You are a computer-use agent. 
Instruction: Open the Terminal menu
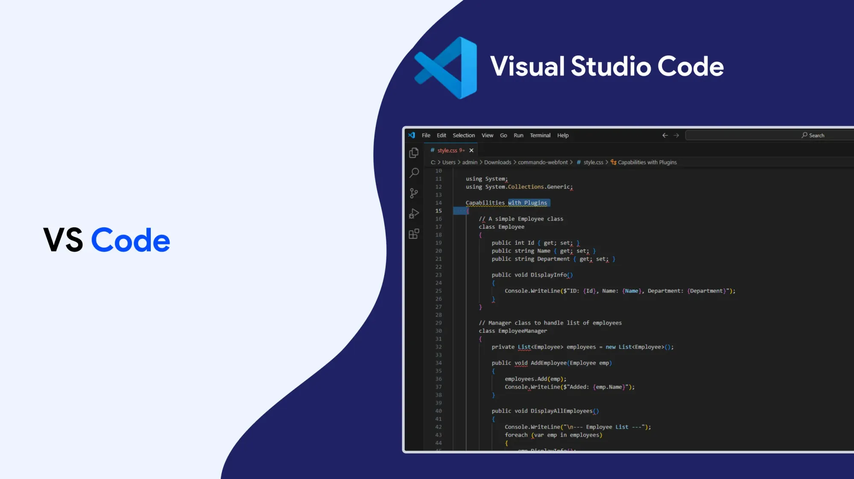[x=540, y=135]
